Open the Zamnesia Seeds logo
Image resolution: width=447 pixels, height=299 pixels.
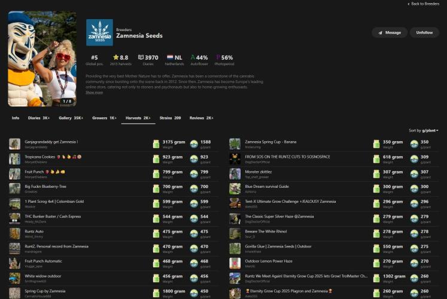(x=99, y=32)
